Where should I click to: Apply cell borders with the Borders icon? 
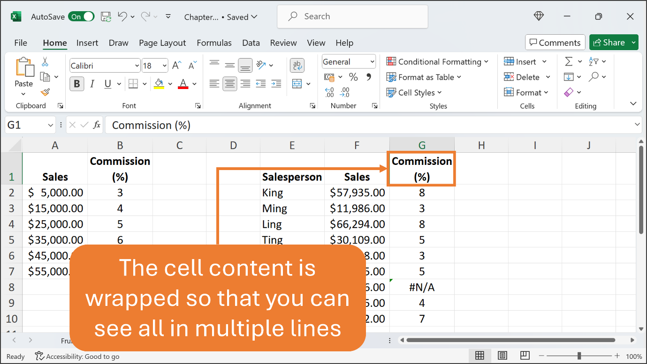click(x=133, y=84)
